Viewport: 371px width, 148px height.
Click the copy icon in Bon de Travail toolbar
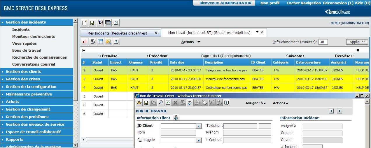pos(154,102)
